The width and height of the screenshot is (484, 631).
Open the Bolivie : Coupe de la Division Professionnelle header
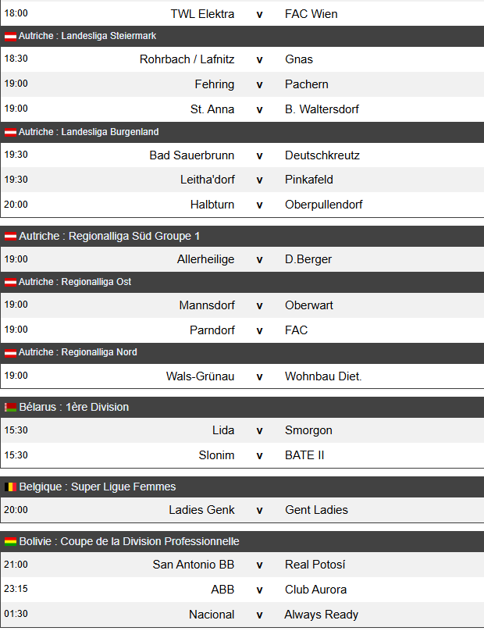click(242, 542)
